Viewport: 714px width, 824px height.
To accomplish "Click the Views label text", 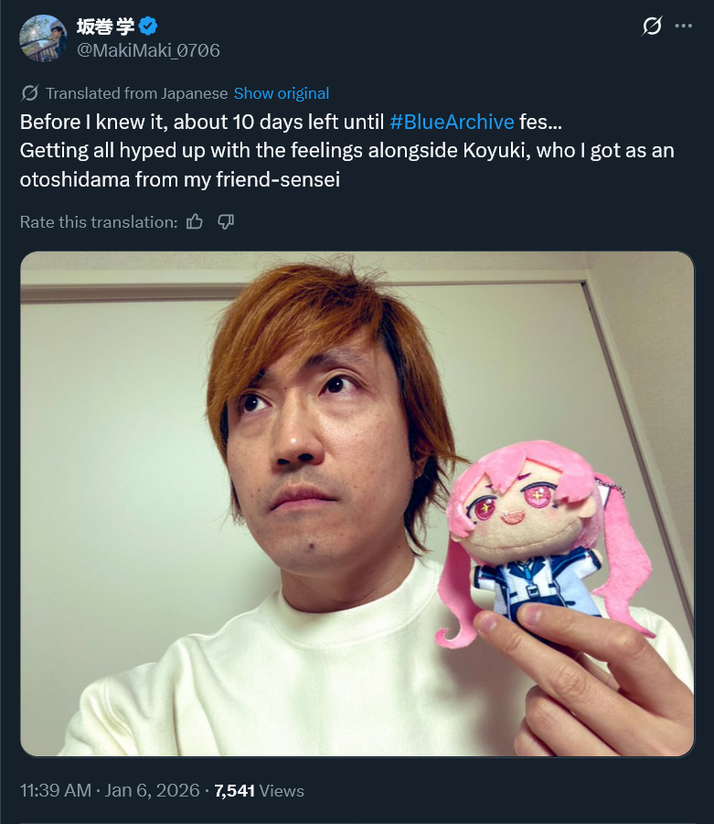I will 282,790.
